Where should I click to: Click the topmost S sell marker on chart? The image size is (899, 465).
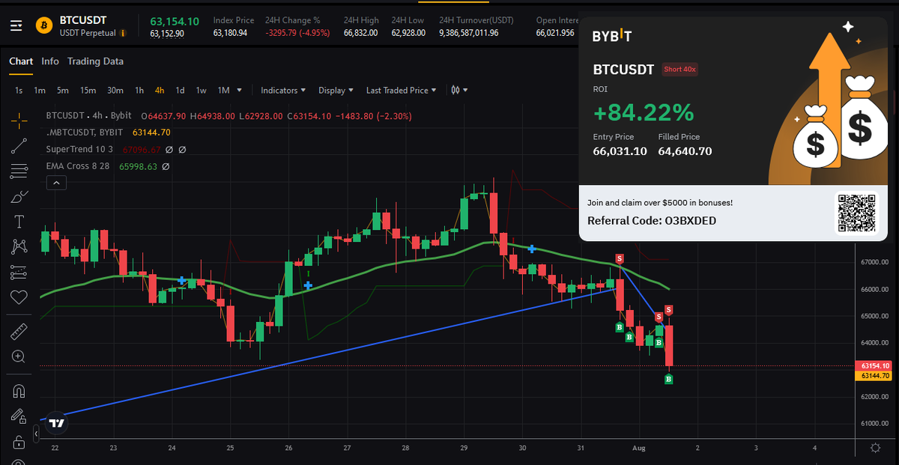pyautogui.click(x=620, y=258)
